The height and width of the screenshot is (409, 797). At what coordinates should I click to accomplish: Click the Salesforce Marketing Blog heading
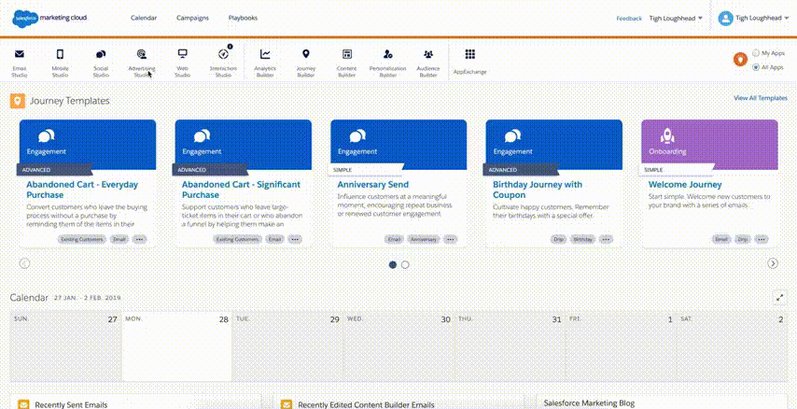[x=589, y=403]
